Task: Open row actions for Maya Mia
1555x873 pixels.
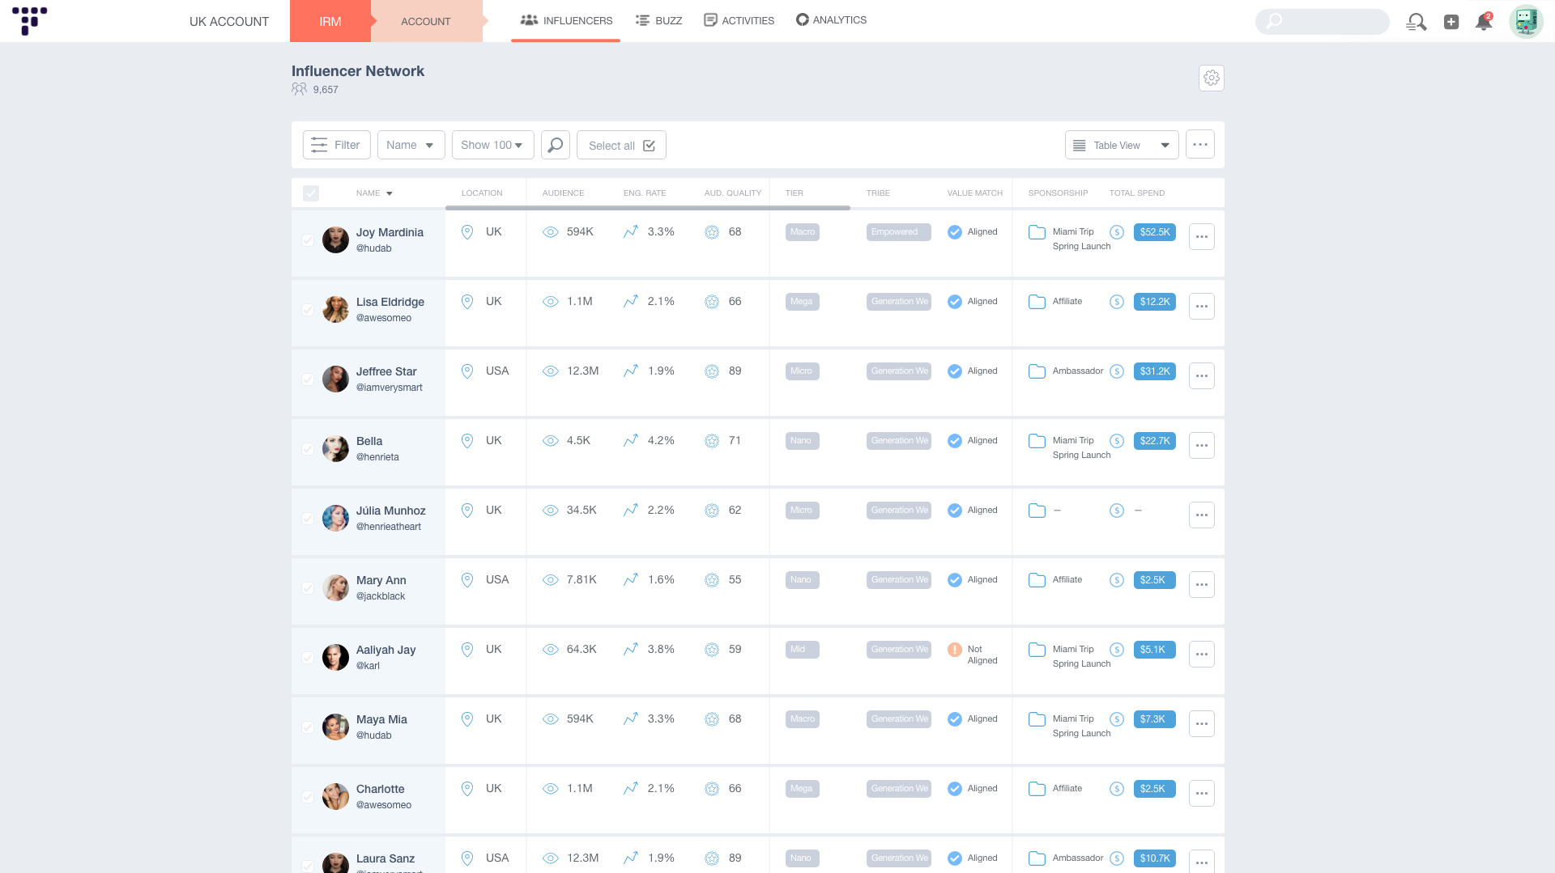Action: point(1202,724)
